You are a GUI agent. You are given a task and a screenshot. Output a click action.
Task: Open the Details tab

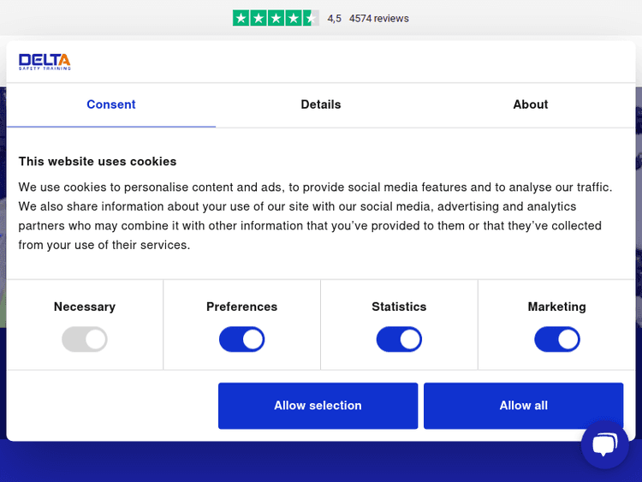[321, 104]
